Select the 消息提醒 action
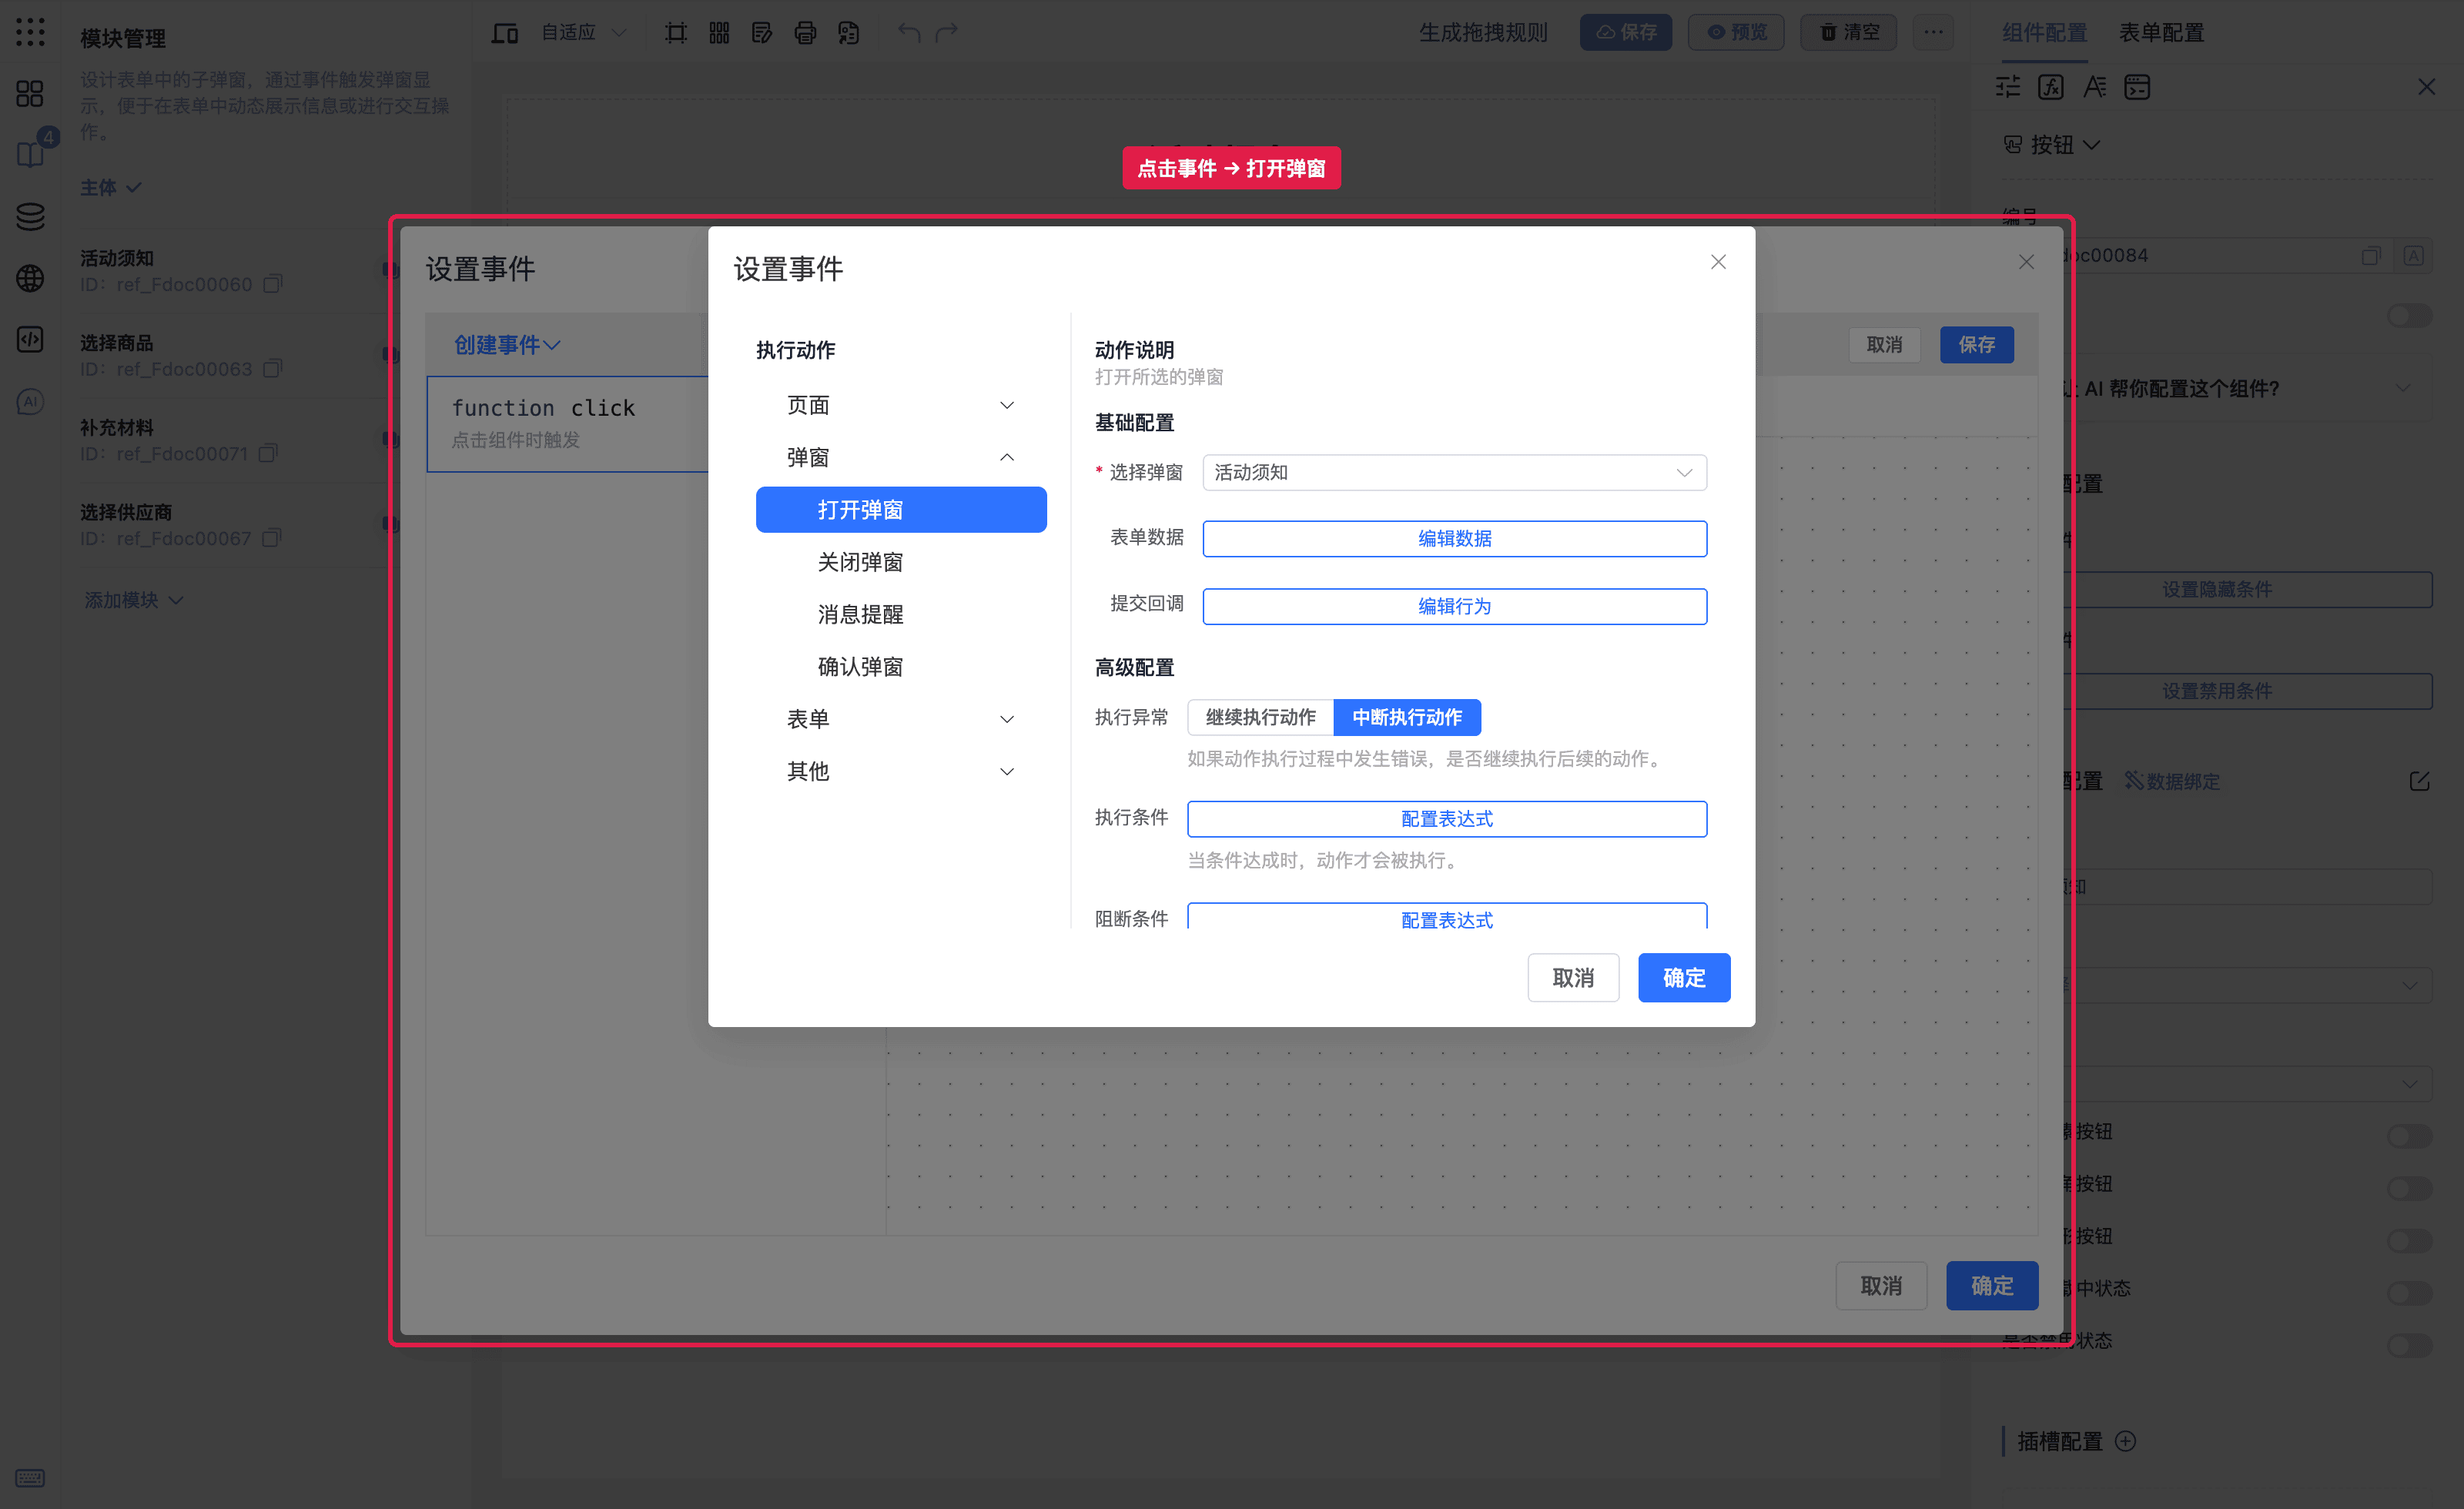Image resolution: width=2464 pixels, height=1509 pixels. click(x=901, y=614)
